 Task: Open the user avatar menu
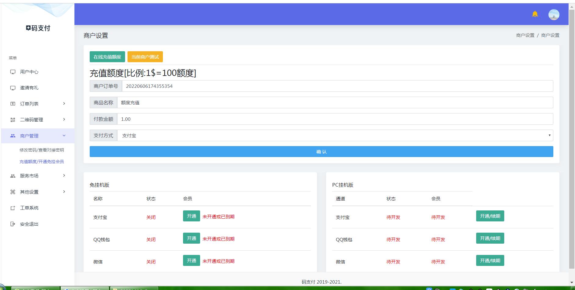pyautogui.click(x=554, y=15)
